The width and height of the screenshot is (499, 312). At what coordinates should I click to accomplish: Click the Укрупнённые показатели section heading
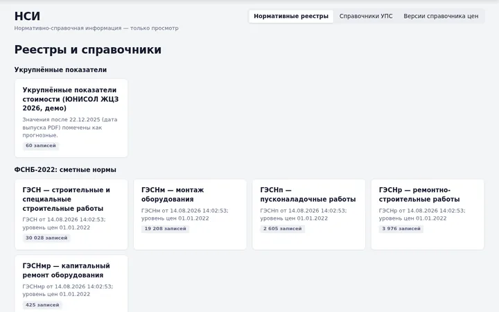60,70
